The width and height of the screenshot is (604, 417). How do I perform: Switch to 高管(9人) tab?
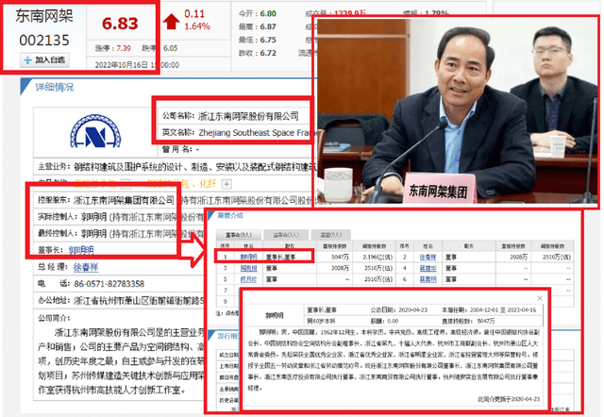[331, 235]
